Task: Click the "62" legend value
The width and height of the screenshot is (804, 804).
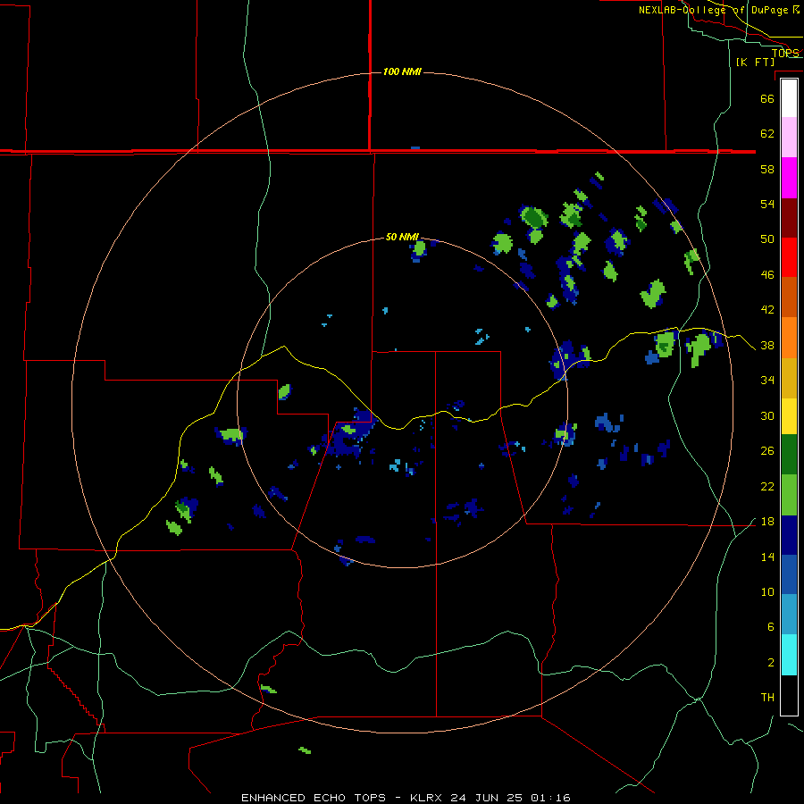Action: click(x=767, y=134)
